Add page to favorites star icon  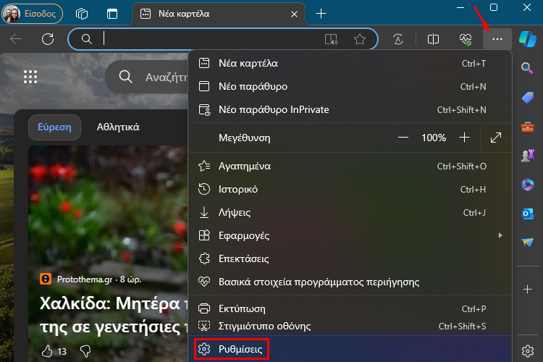pos(359,39)
